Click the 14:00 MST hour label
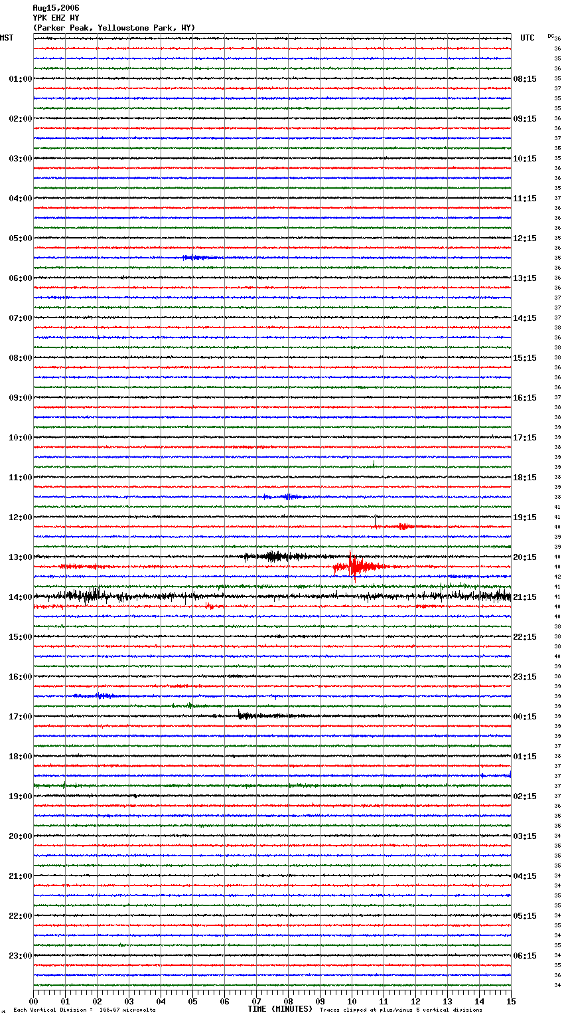Image resolution: width=564 pixels, height=1019 pixels. point(21,597)
